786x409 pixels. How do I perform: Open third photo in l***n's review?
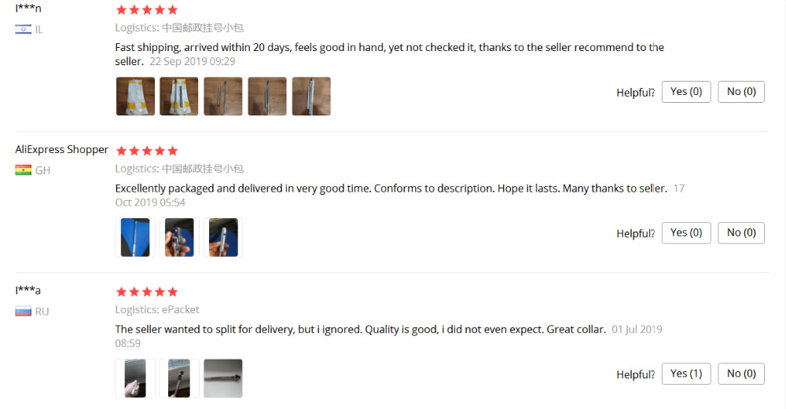pyautogui.click(x=223, y=96)
